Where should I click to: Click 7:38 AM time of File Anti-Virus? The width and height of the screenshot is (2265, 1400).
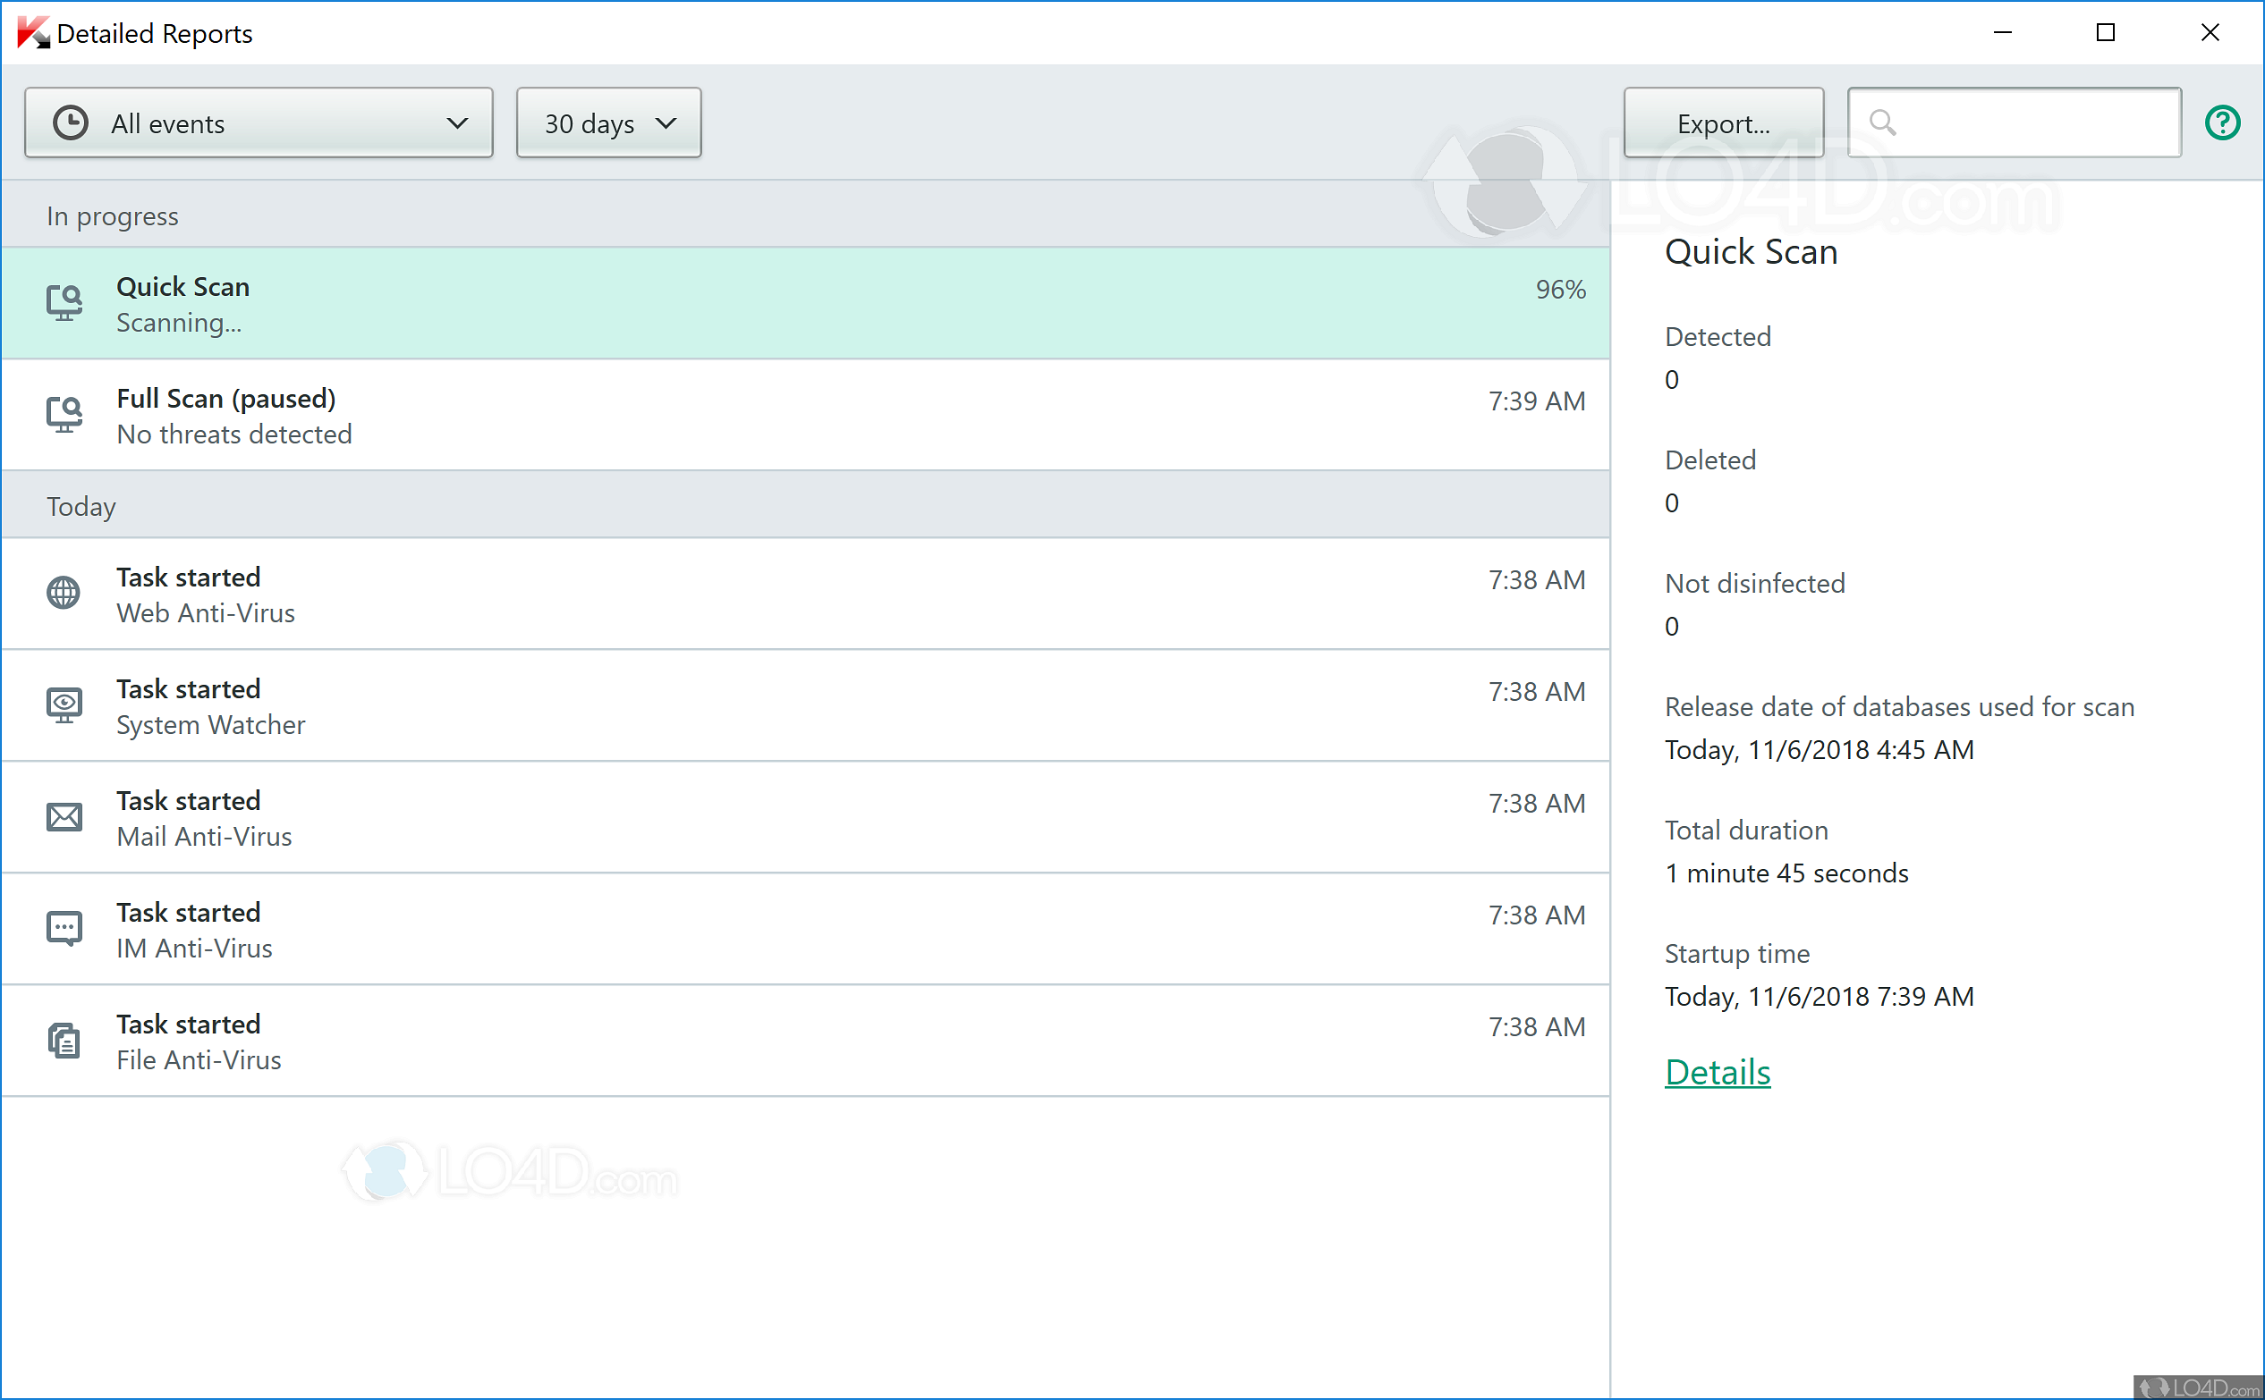coord(1537,1027)
